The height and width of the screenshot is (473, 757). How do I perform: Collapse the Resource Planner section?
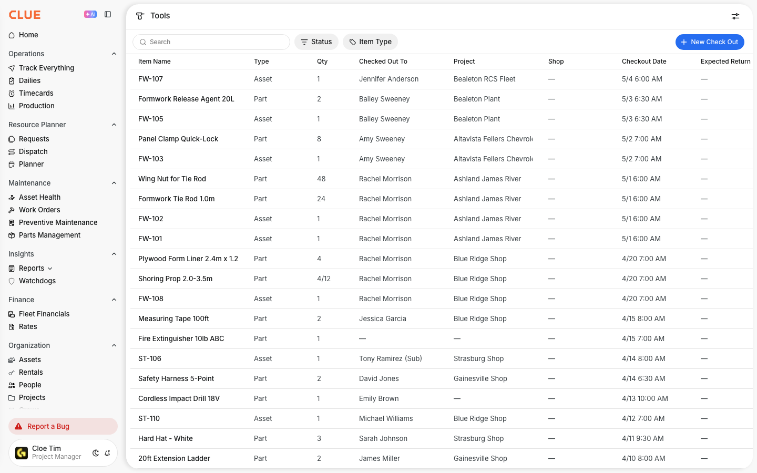click(x=114, y=125)
